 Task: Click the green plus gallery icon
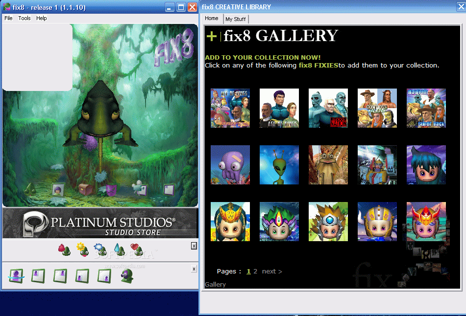tap(211, 36)
